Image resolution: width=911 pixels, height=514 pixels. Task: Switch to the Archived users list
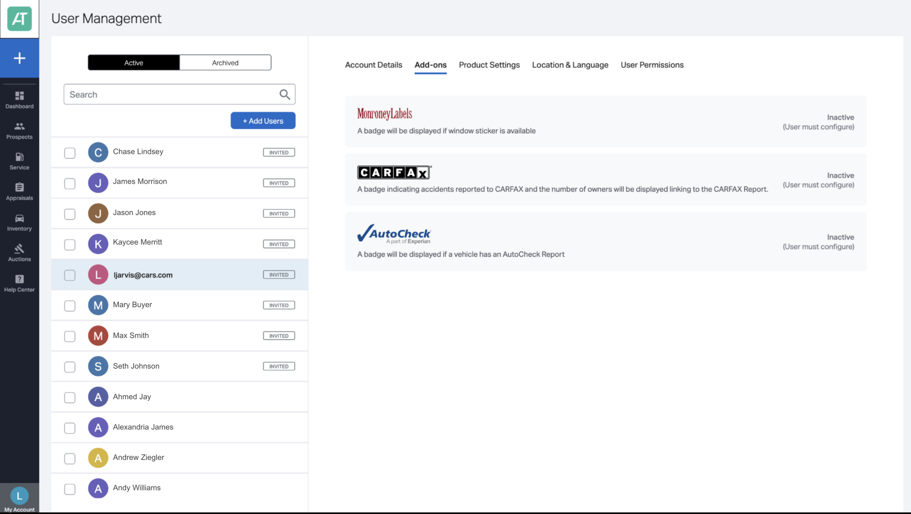pos(225,63)
